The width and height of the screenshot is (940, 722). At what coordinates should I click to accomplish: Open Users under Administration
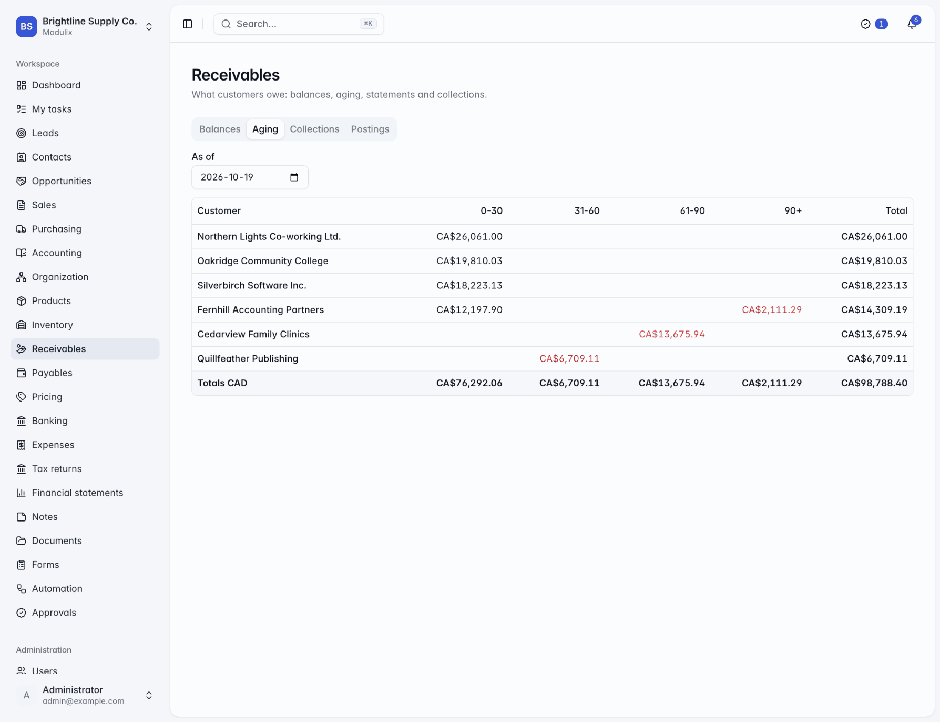coord(85,671)
